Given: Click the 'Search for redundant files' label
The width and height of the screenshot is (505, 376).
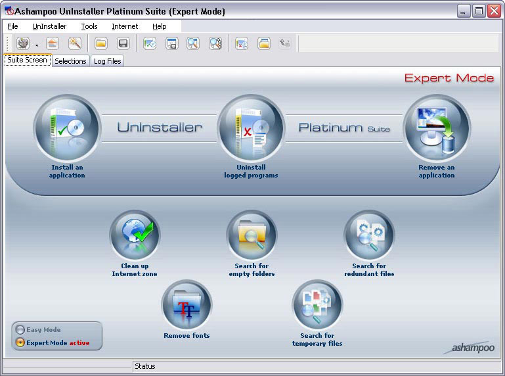Looking at the screenshot, I should [369, 270].
